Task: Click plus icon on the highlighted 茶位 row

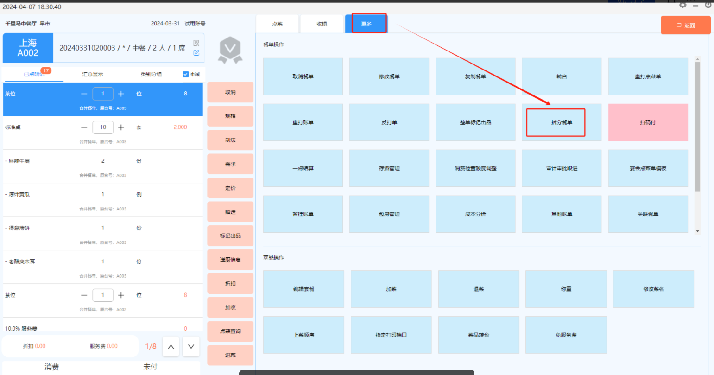Action: [x=121, y=94]
